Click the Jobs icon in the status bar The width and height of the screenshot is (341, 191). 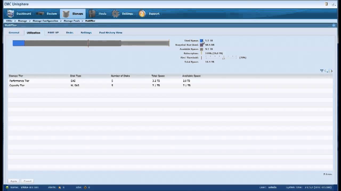85,187
